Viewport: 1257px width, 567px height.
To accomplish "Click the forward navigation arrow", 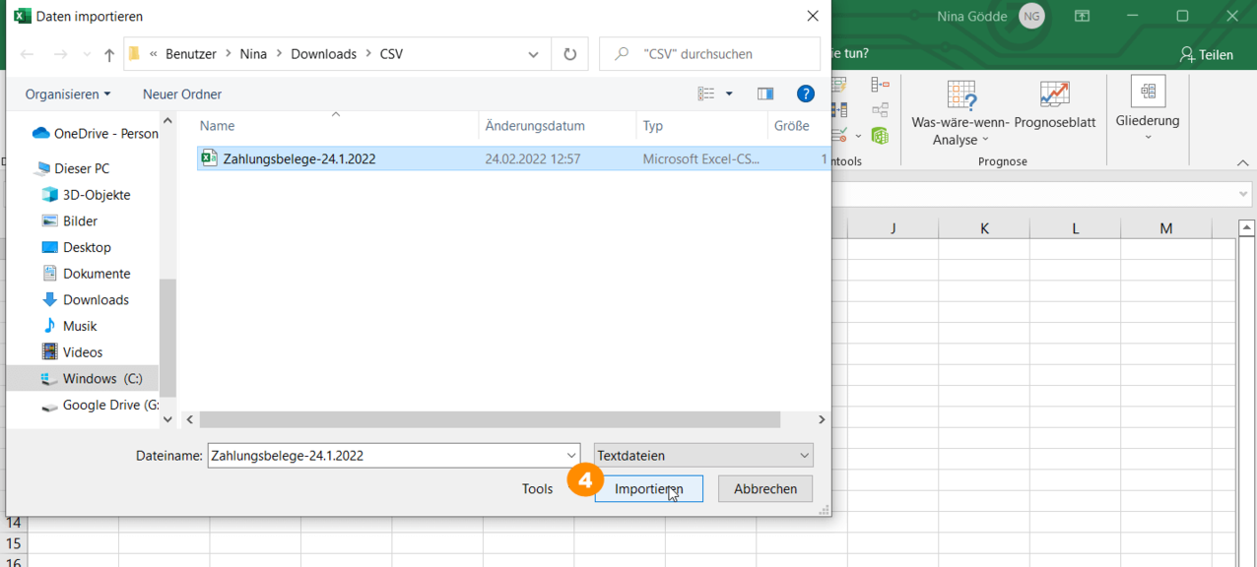I will click(x=60, y=54).
